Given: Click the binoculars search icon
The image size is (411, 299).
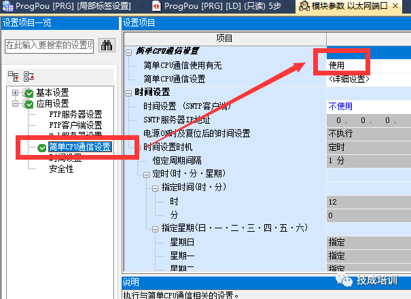Looking at the screenshot, I should (107, 46).
